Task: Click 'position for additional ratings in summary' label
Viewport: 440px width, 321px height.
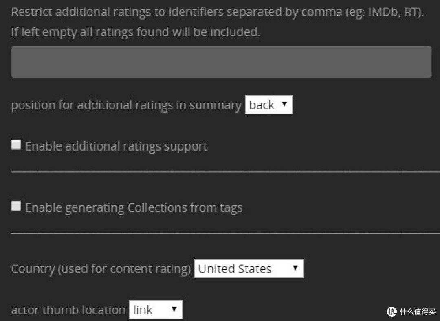Action: coord(126,105)
